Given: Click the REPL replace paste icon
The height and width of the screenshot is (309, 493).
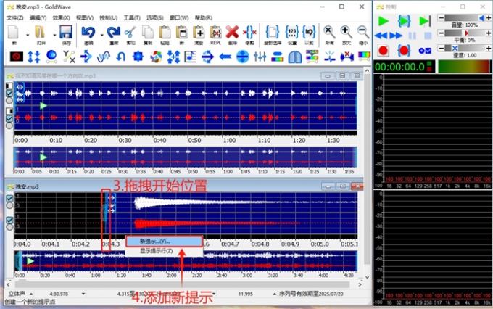Looking at the screenshot, I should [216, 33].
